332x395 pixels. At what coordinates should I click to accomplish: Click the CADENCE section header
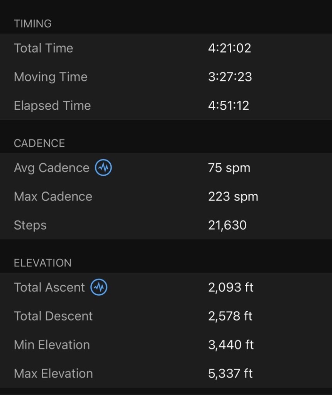pyautogui.click(x=39, y=143)
